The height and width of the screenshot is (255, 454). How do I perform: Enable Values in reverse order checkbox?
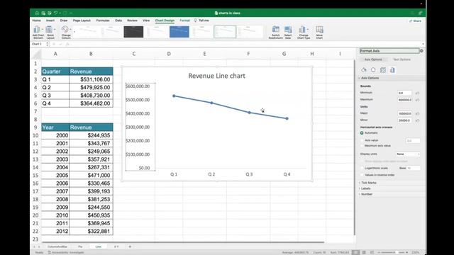362,175
